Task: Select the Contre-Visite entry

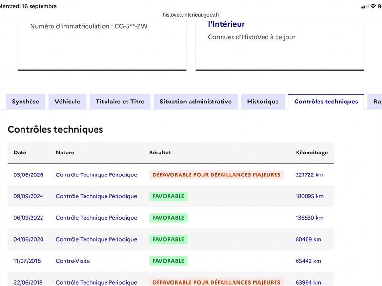Action: [73, 261]
